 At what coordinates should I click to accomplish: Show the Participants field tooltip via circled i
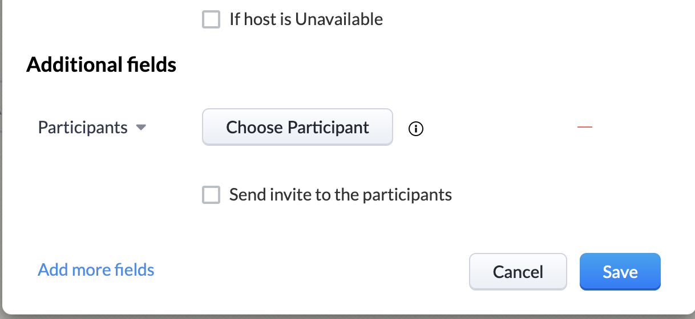pos(417,129)
